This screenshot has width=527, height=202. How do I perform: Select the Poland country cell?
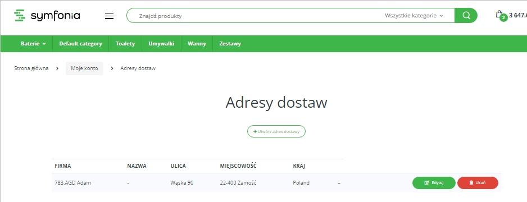(x=301, y=183)
